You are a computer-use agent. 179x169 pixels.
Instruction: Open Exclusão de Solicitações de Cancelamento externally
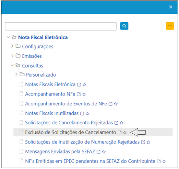pos(120,133)
